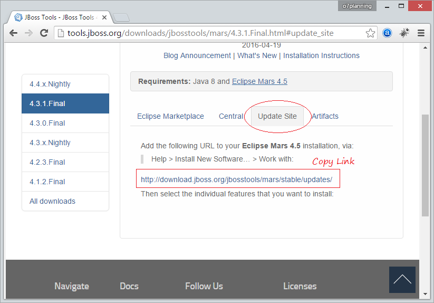Reload the page with the refresh icon
This screenshot has height=303, width=434.
[x=44, y=33]
